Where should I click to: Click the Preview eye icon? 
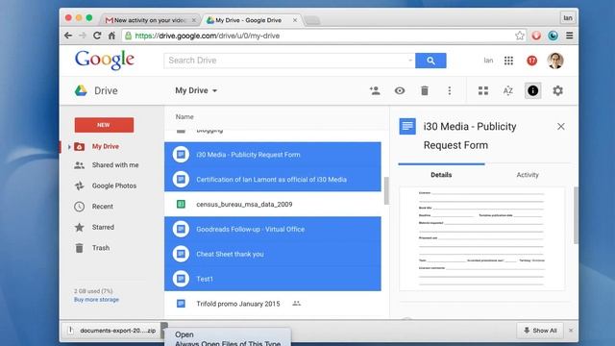400,90
